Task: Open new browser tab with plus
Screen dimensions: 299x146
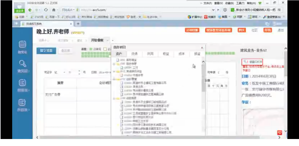Action: click(x=78, y=24)
